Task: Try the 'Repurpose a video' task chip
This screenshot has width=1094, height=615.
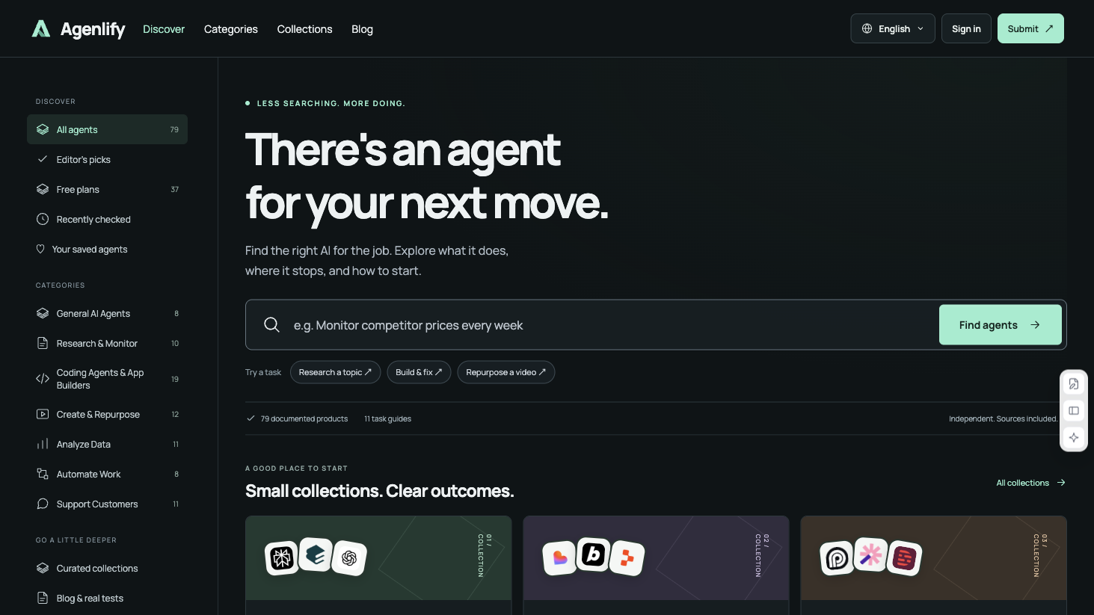Action: [x=505, y=372]
